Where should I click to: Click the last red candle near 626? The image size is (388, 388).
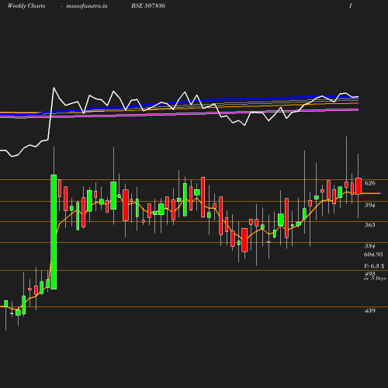tap(359, 186)
